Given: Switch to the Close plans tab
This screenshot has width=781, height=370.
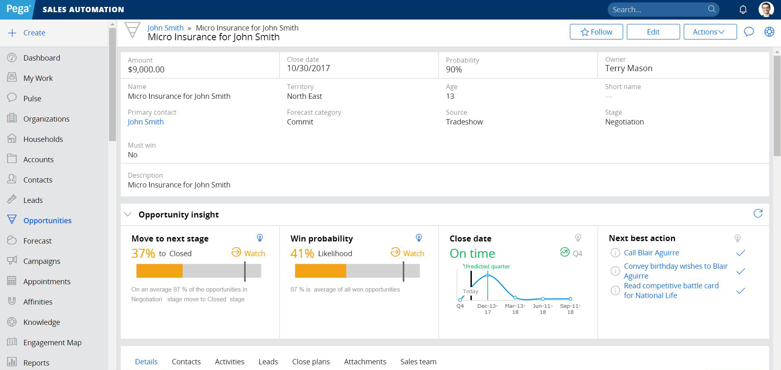Looking at the screenshot, I should (311, 361).
